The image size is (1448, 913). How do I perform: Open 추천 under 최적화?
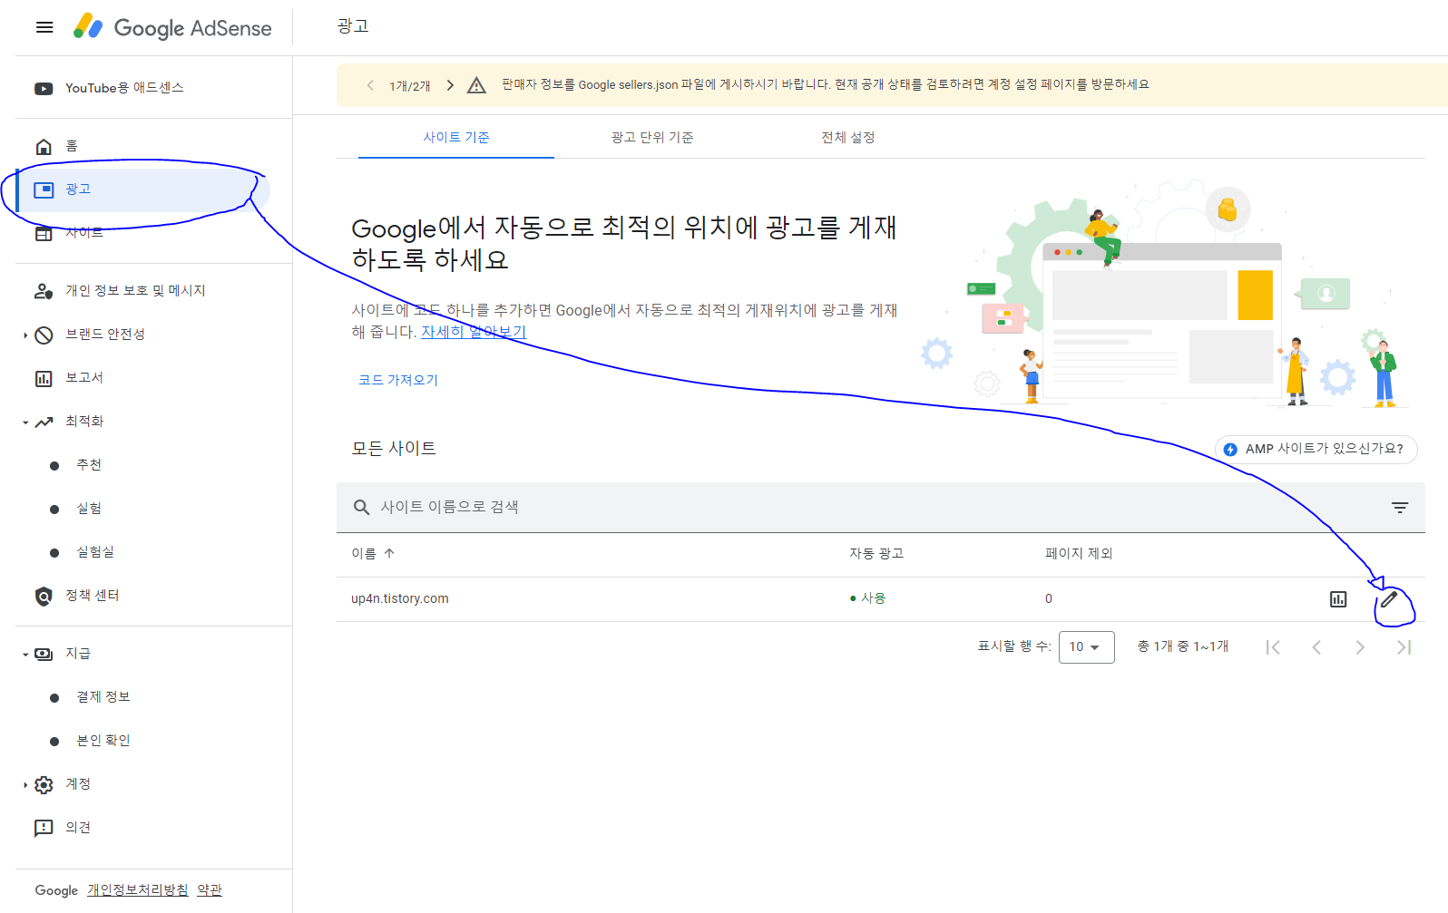tap(88, 465)
